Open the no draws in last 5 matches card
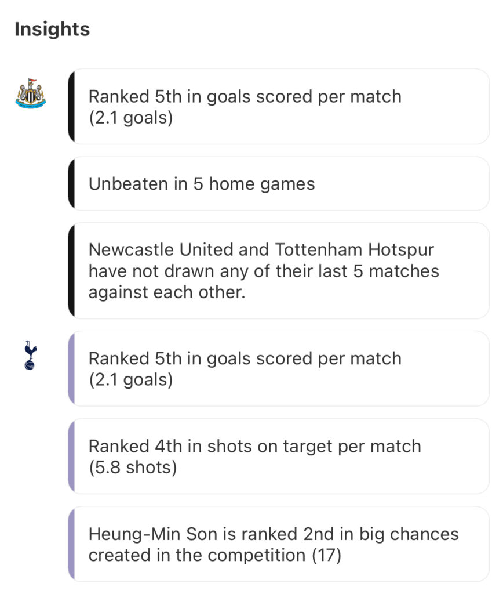This screenshot has width=503, height=594. [279, 271]
